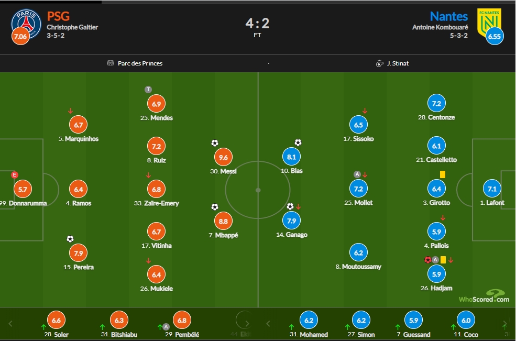
Task: Click the FC Nantes club crest
Action: pos(489,23)
